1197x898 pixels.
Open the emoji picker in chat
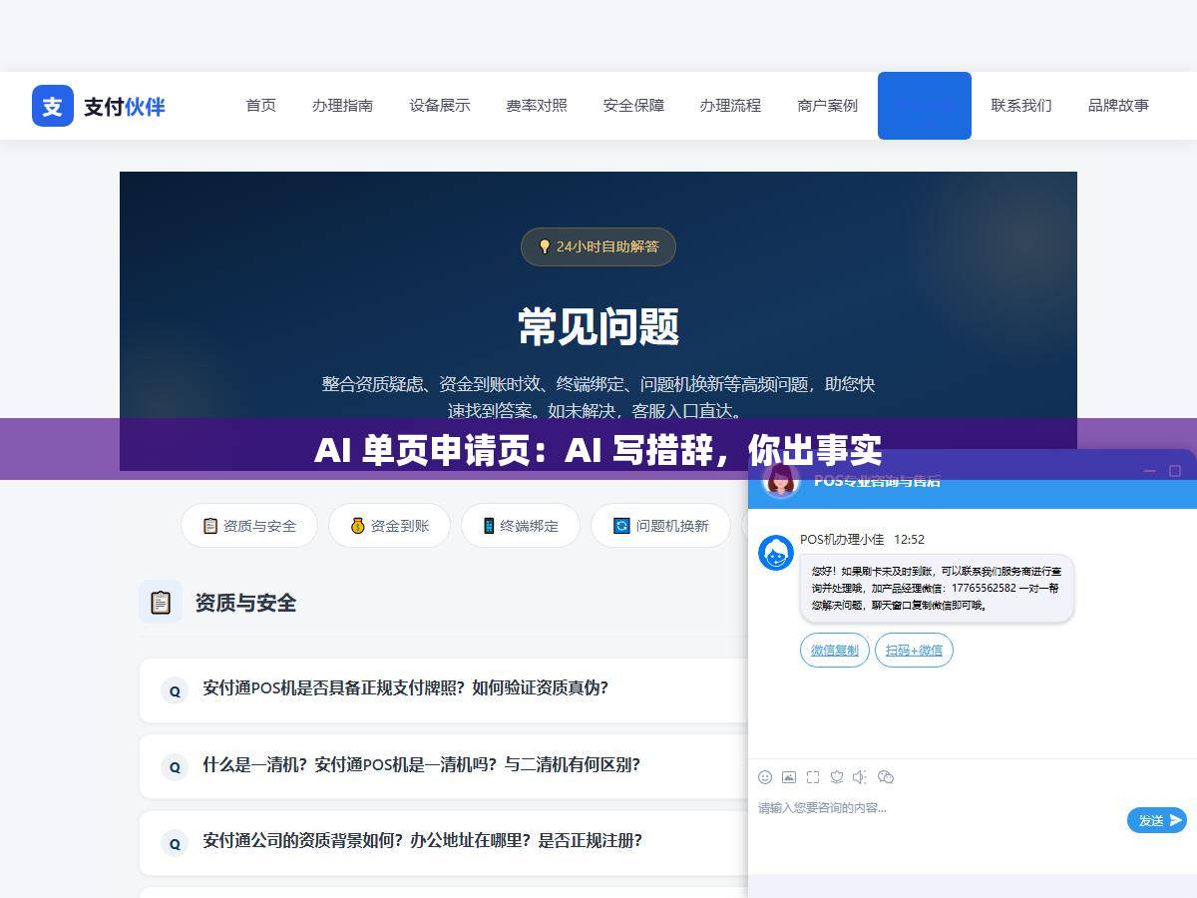[x=765, y=777]
